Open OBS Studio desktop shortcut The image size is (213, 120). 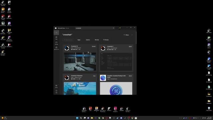pos(209,31)
